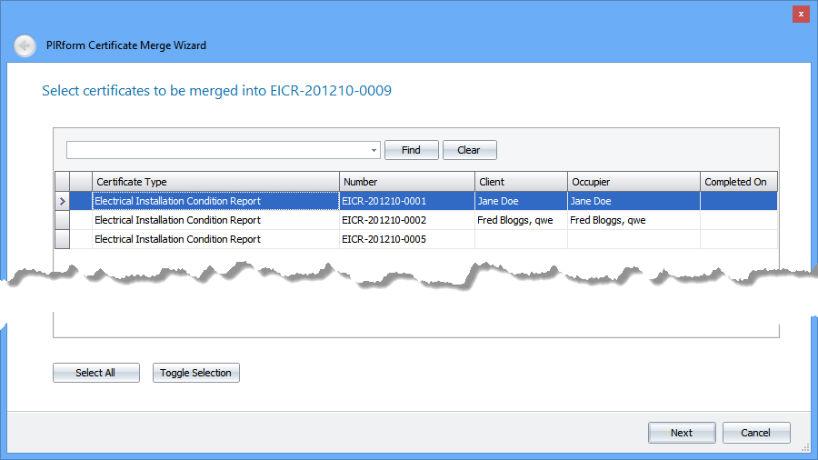Sort by Certificate Type column header

pos(215,182)
